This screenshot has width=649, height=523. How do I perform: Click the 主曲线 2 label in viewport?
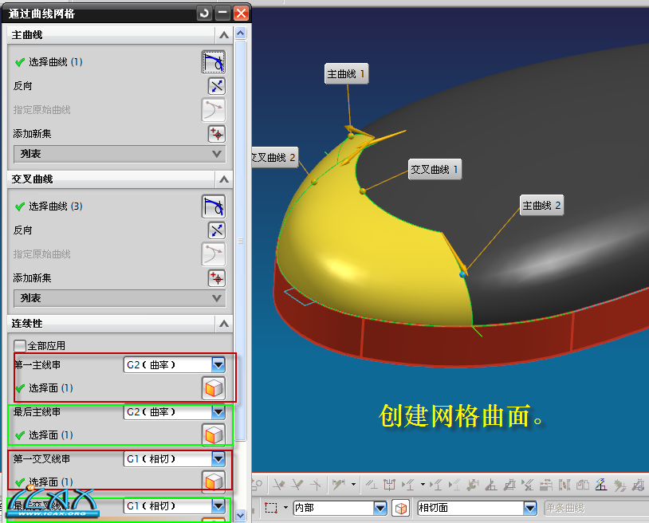542,206
